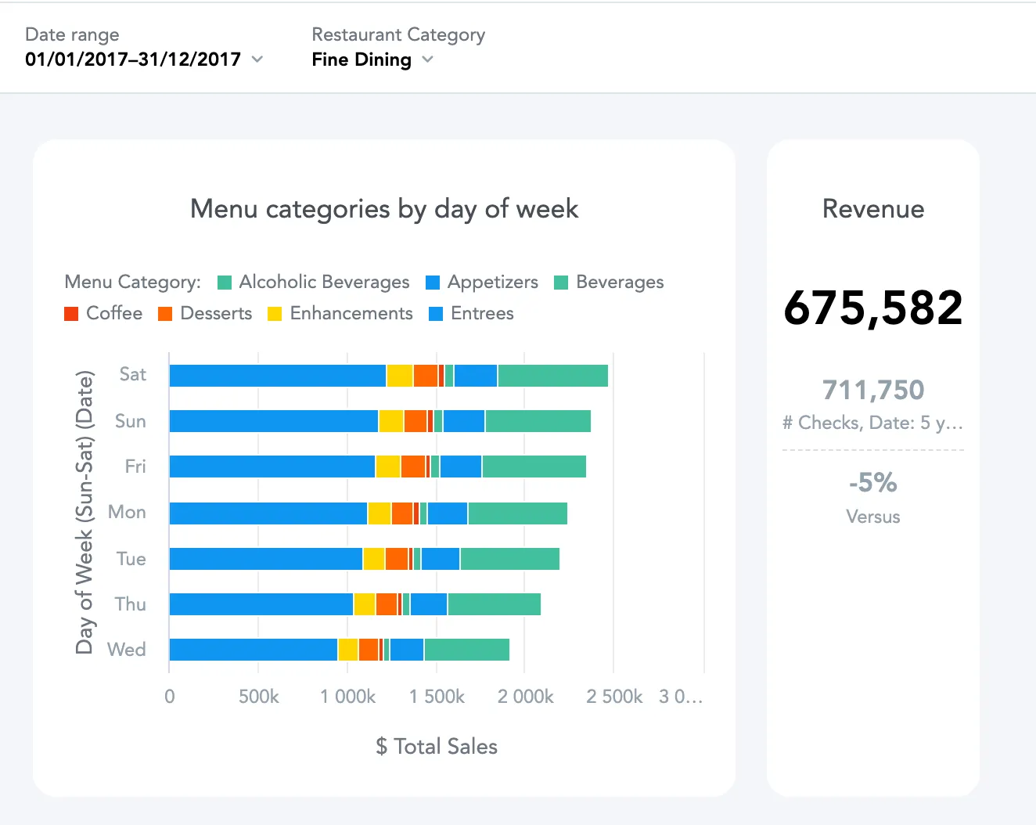Click rightmost green segment of Sun bar
The image size is (1036, 825).
[x=538, y=421]
